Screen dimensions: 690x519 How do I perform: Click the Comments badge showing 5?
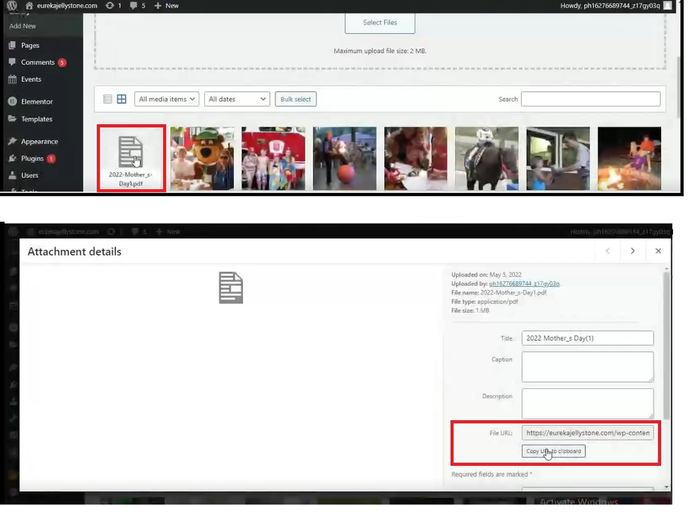(x=62, y=62)
